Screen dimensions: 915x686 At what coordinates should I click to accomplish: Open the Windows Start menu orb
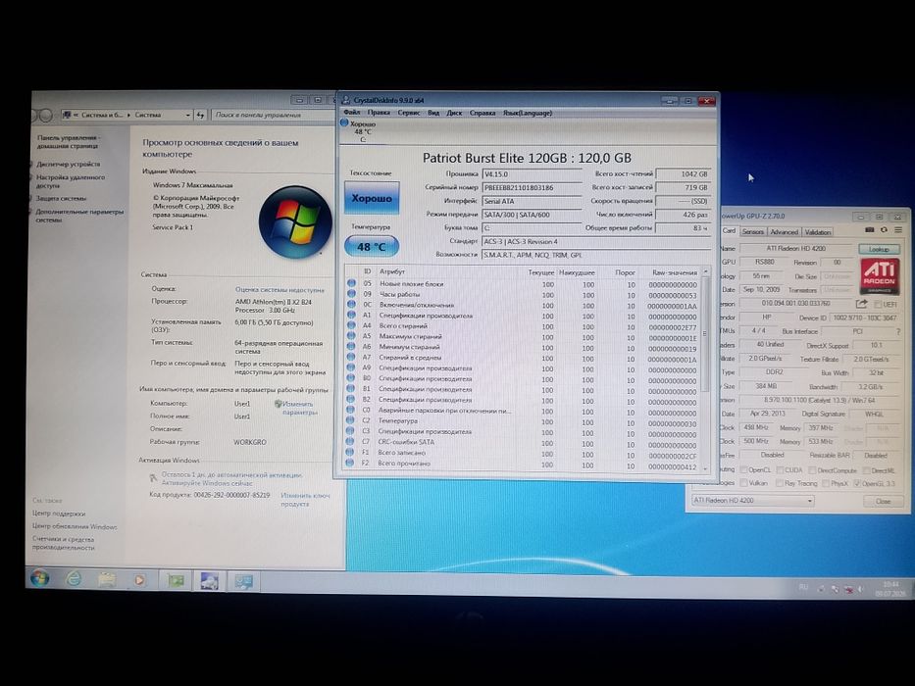coord(39,578)
